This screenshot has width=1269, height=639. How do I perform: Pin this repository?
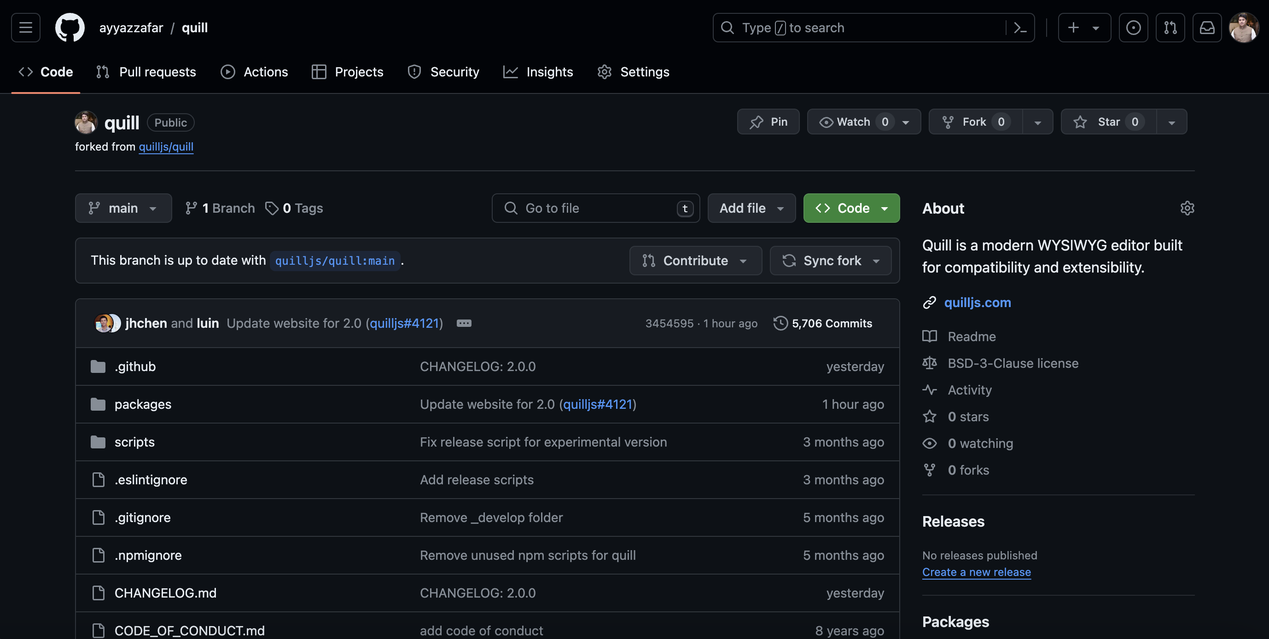coord(768,122)
